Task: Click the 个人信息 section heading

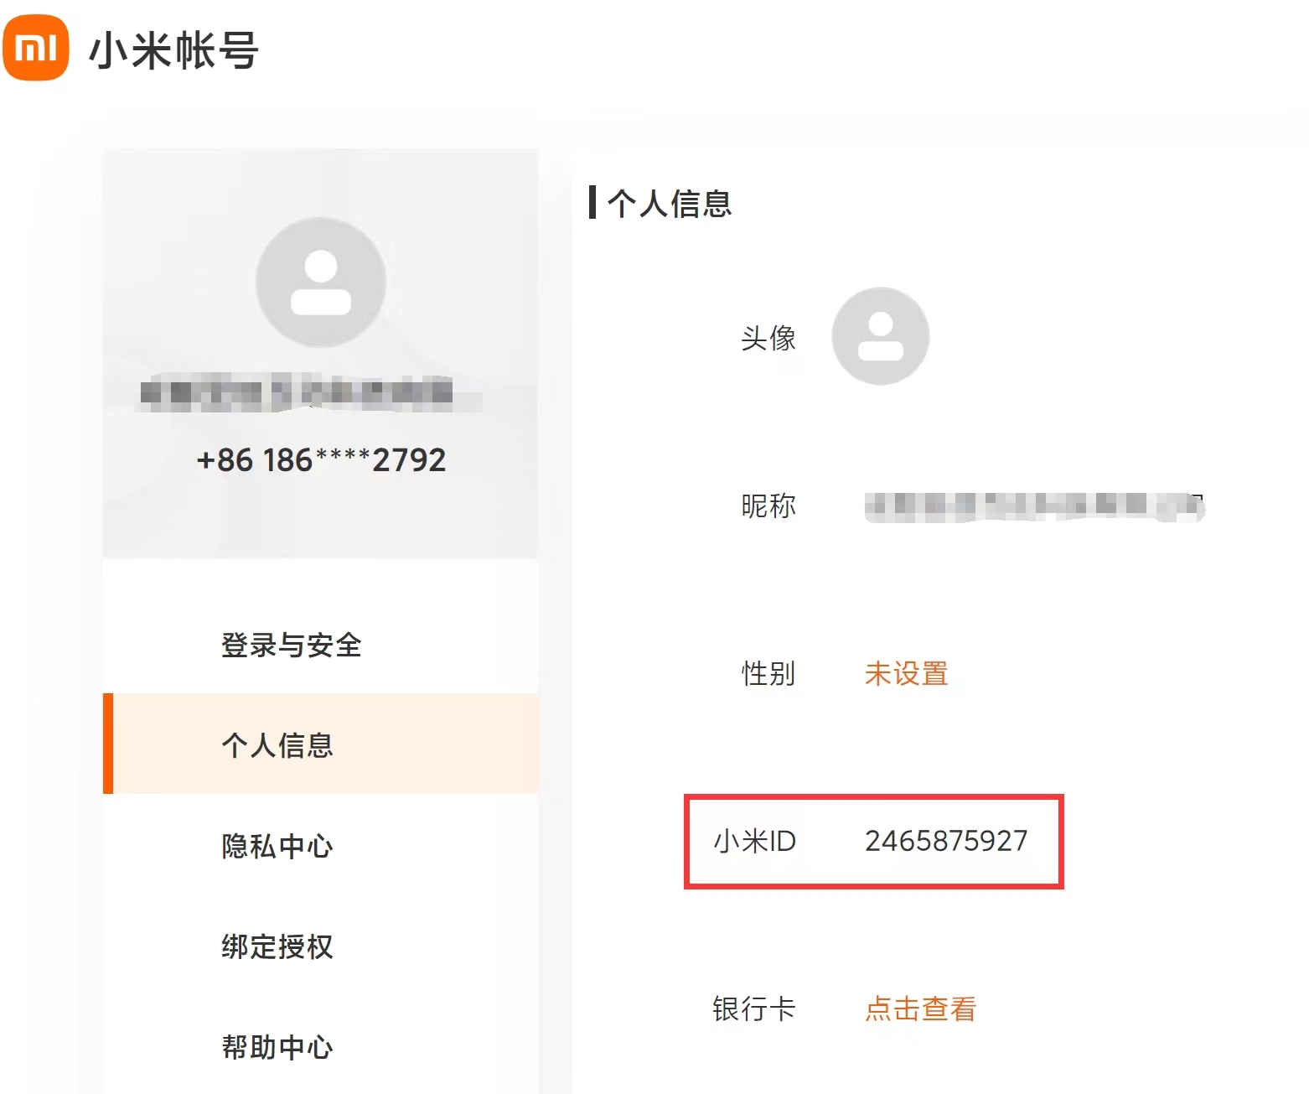Action: pyautogui.click(x=669, y=204)
